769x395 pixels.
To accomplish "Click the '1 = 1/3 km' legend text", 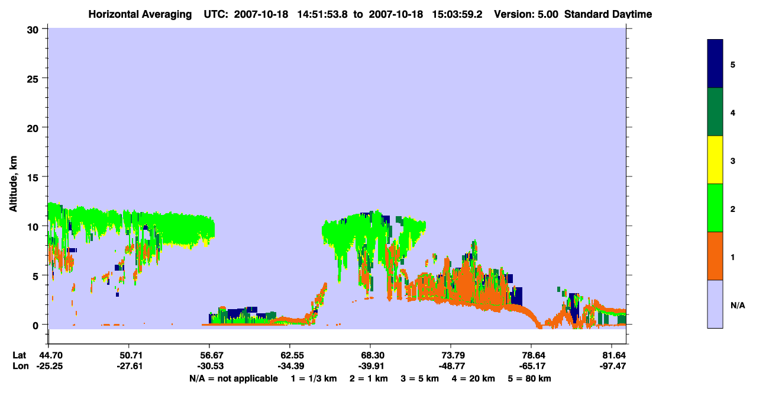I will (314, 378).
